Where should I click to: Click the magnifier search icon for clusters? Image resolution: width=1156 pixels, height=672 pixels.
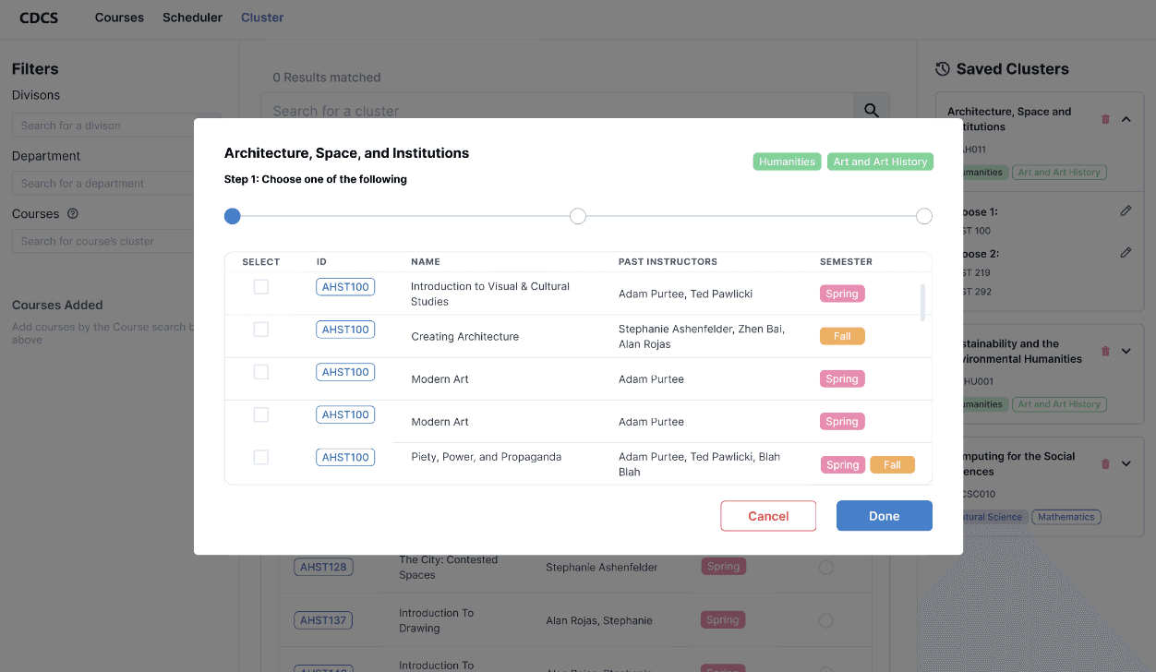[x=871, y=111]
